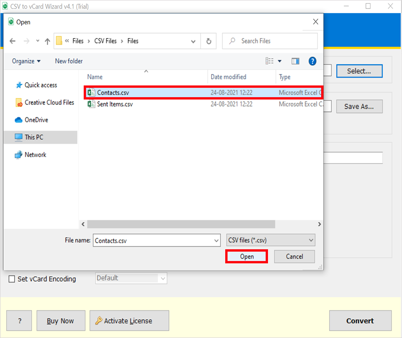The height and width of the screenshot is (338, 402).
Task: Click the Files breadcrumb before CSV Files
Action: 78,41
